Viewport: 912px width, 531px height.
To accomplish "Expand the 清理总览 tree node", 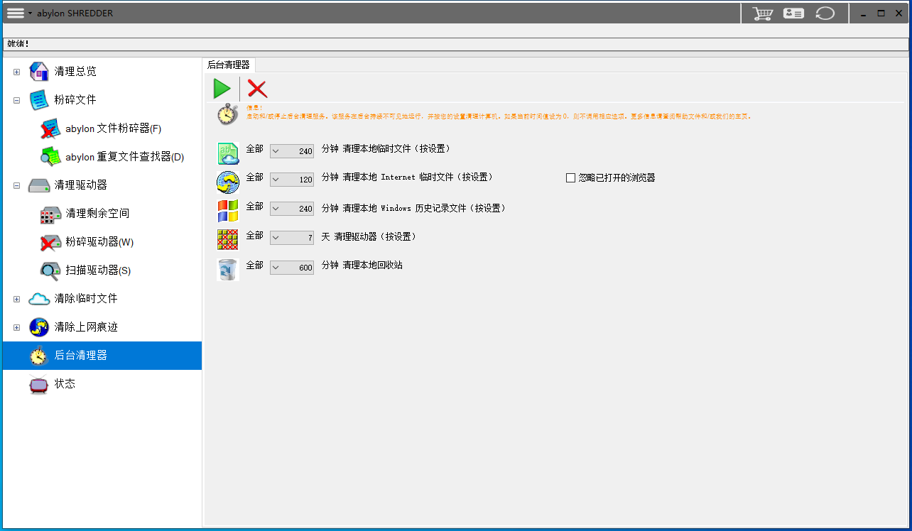I will [17, 72].
